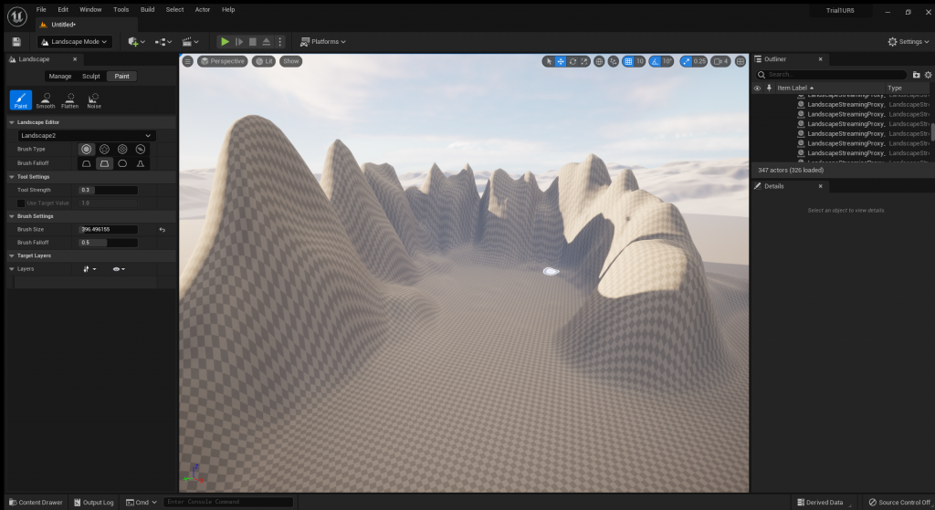The height and width of the screenshot is (510, 935).
Task: Toggle world/local coordinate space globe
Action: pos(599,61)
